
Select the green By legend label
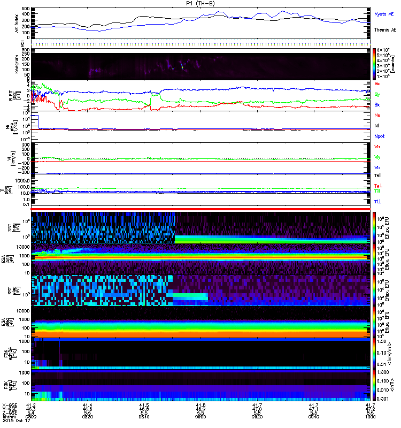pos(377,94)
